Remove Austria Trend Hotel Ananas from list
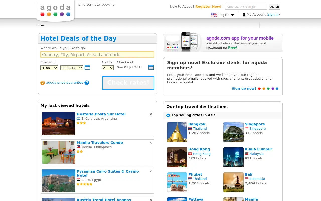The height and width of the screenshot is (201, 321). point(151,200)
